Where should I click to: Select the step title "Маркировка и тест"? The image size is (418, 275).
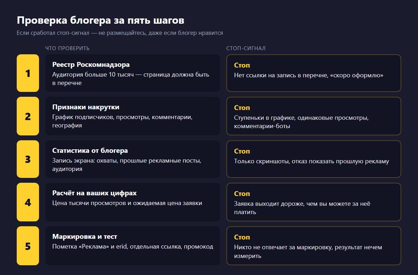coord(85,237)
